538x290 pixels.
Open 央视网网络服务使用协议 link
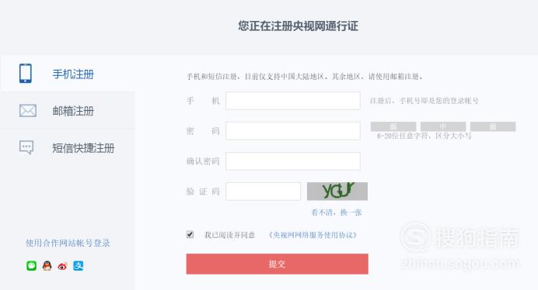pos(313,235)
